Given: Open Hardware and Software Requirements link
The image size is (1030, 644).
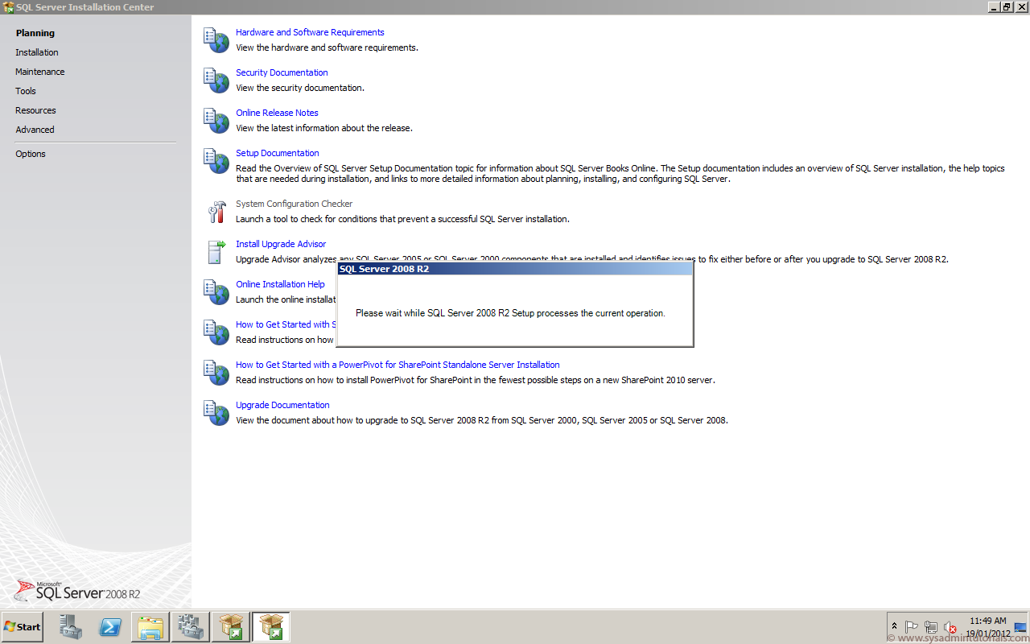Looking at the screenshot, I should point(310,32).
